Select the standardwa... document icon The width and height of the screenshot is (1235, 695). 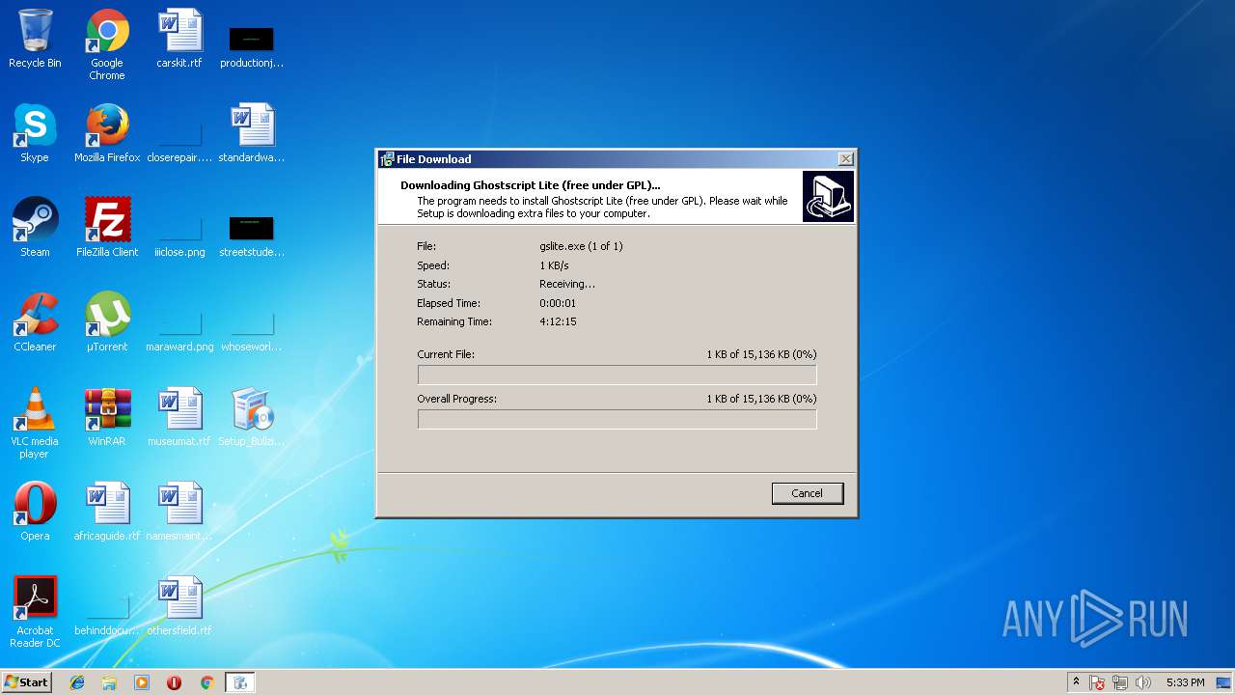pos(252,133)
